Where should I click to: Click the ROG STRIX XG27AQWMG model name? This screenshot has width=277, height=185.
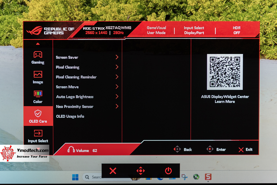[x=107, y=28]
